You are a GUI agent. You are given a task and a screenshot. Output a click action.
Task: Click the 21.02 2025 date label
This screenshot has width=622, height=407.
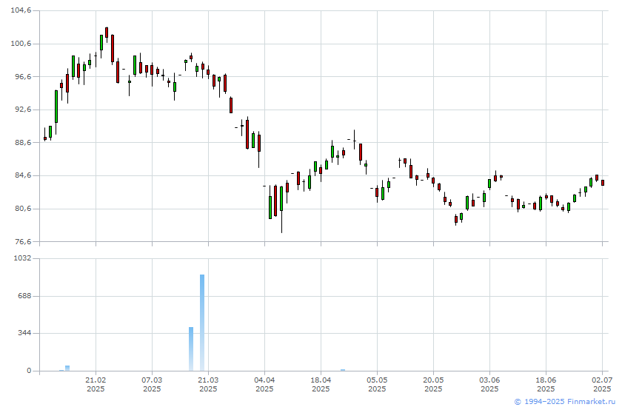tap(96, 384)
